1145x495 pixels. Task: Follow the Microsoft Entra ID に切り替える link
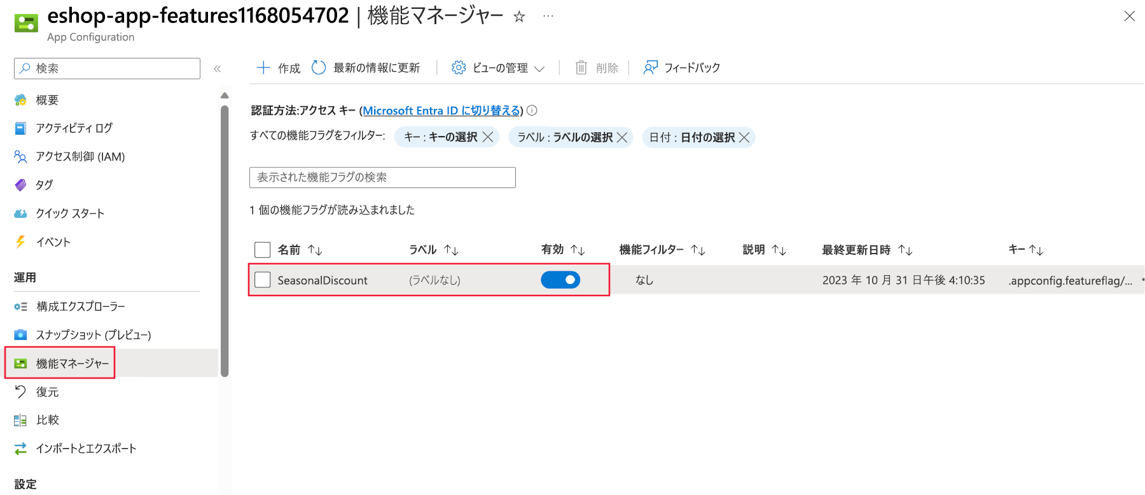441,111
